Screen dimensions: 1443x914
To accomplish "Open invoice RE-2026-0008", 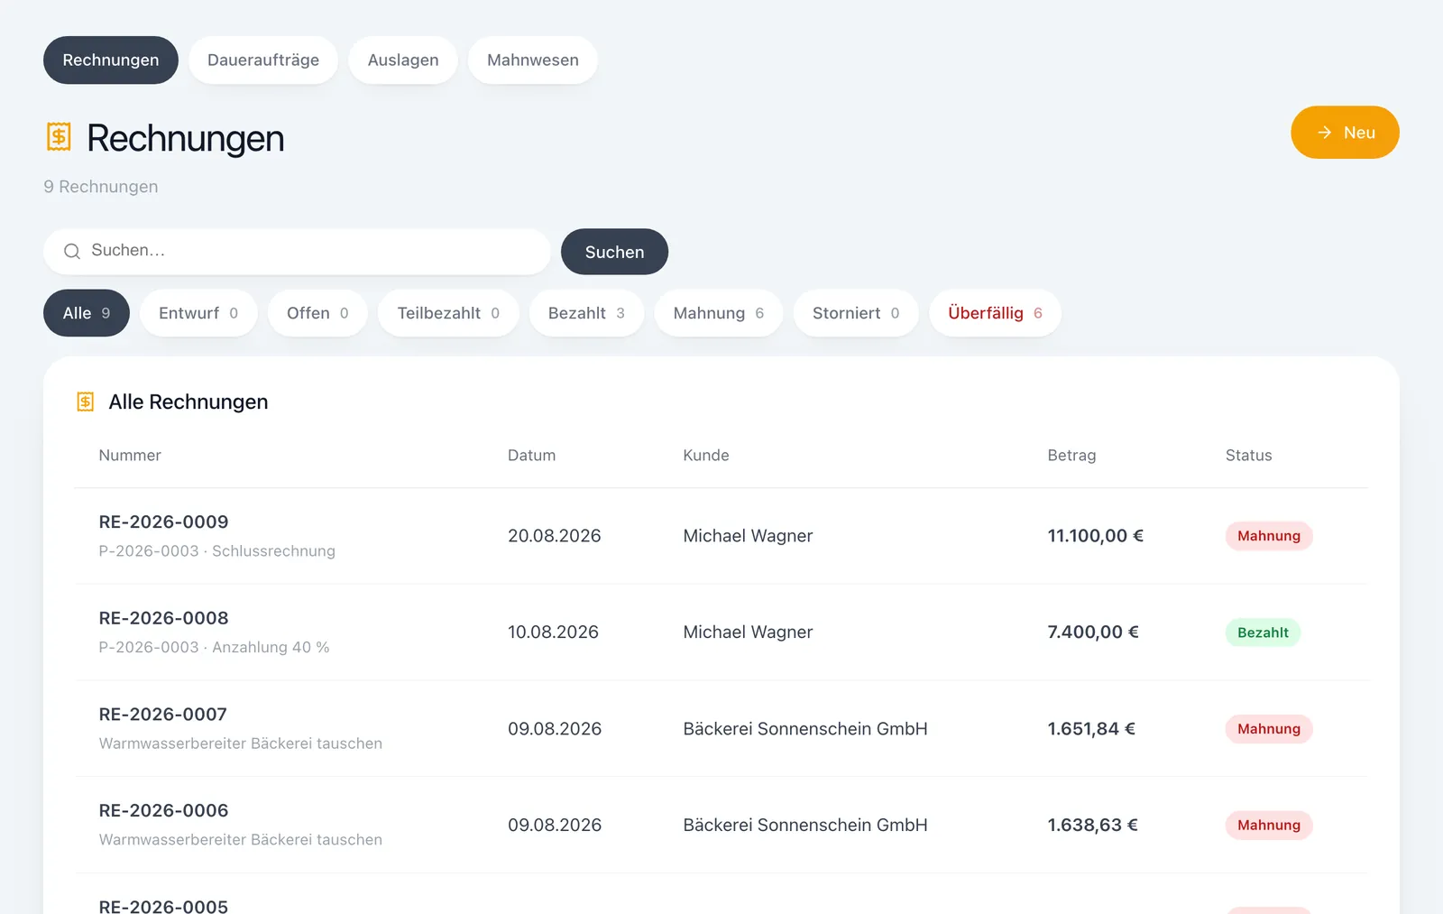I will (721, 632).
